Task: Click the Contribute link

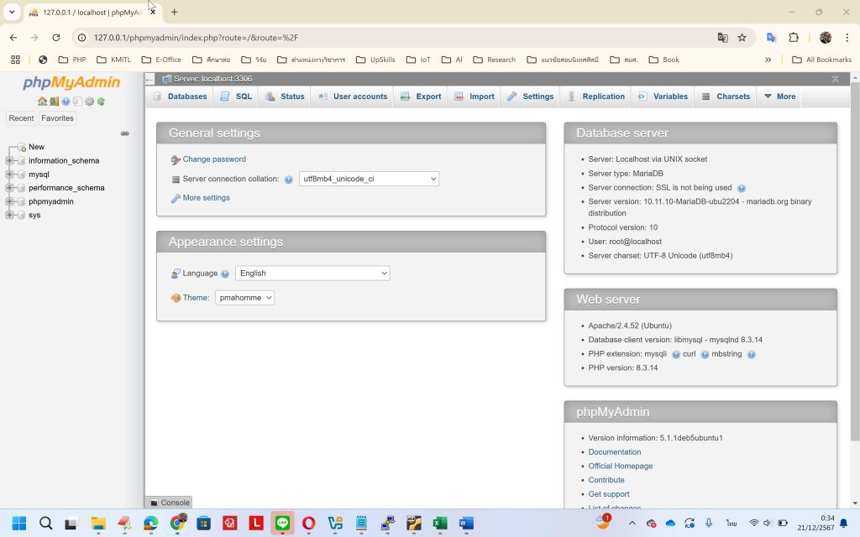Action: [x=606, y=480]
